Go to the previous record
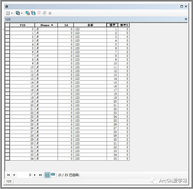193x189 pixels. pos(14,175)
